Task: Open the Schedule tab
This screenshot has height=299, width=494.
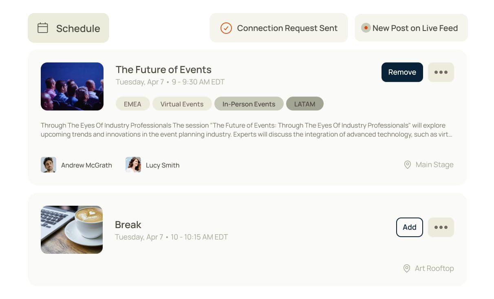Action: click(x=68, y=28)
